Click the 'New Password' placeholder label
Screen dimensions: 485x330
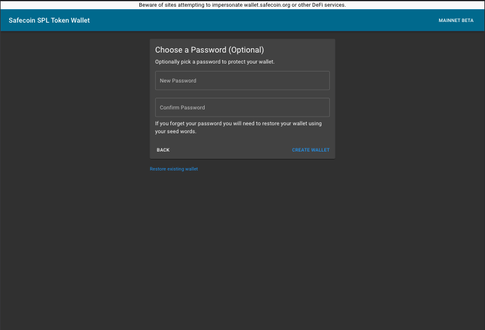[178, 81]
